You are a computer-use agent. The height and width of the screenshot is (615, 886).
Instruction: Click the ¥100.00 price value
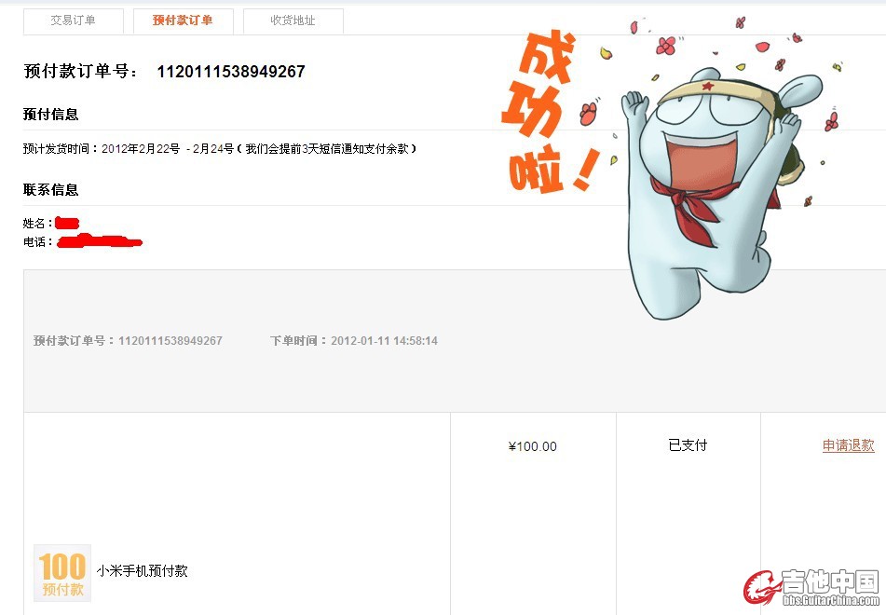(532, 446)
